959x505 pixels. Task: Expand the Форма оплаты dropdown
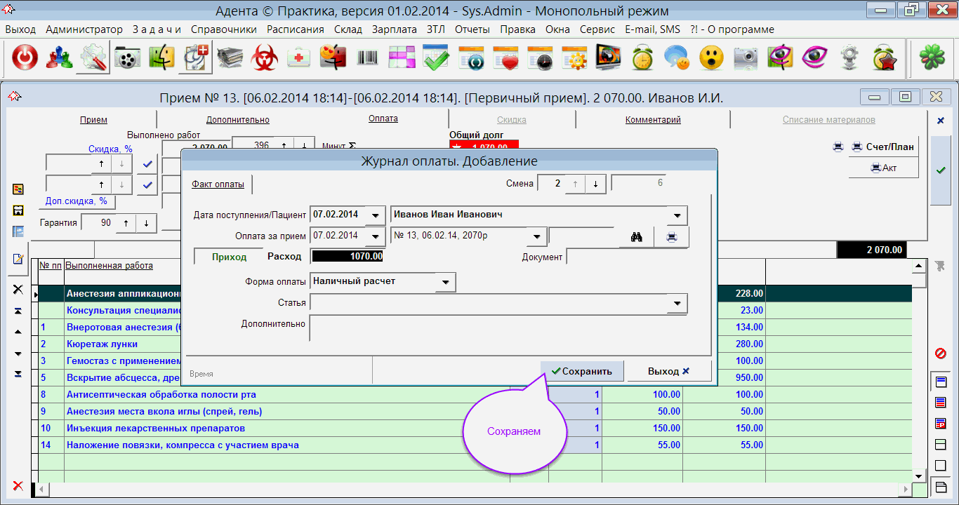[x=445, y=283]
